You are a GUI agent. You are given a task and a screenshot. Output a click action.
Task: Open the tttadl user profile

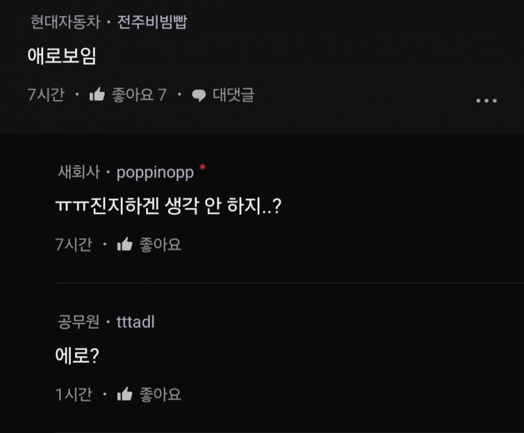136,322
